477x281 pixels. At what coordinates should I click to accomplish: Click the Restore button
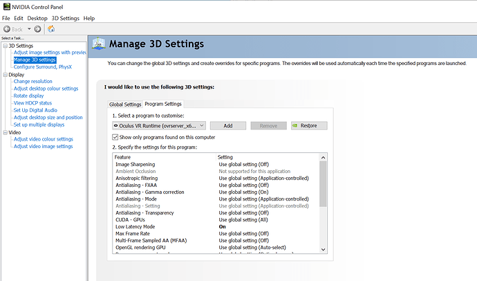click(x=308, y=126)
